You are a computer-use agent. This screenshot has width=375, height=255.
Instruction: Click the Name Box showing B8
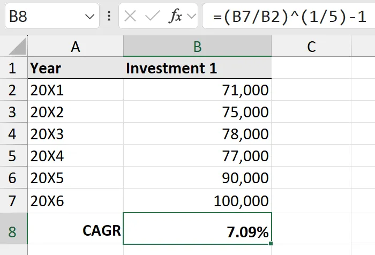tap(52, 16)
